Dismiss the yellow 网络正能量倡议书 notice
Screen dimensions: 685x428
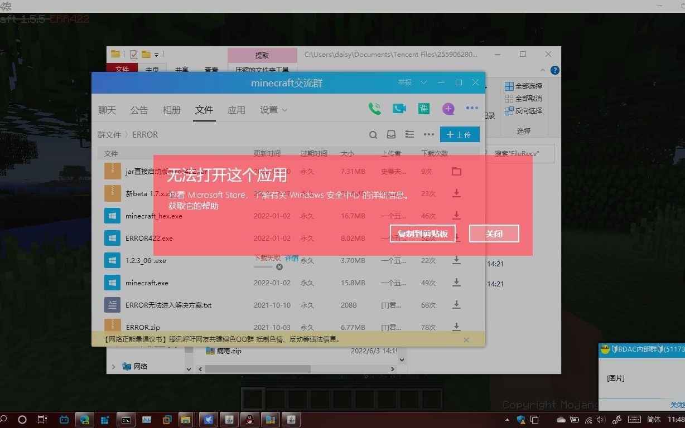click(x=466, y=339)
